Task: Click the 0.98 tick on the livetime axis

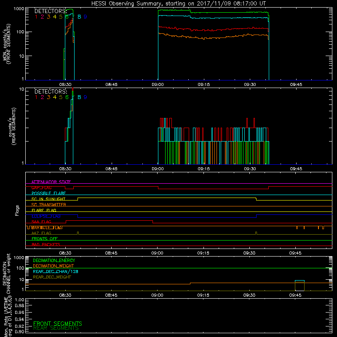Action: [x=19, y=305]
